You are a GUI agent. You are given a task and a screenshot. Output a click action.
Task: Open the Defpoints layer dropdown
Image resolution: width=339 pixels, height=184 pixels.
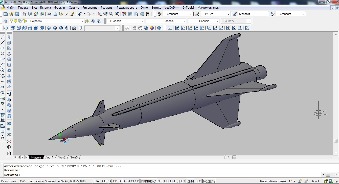pos(82,21)
